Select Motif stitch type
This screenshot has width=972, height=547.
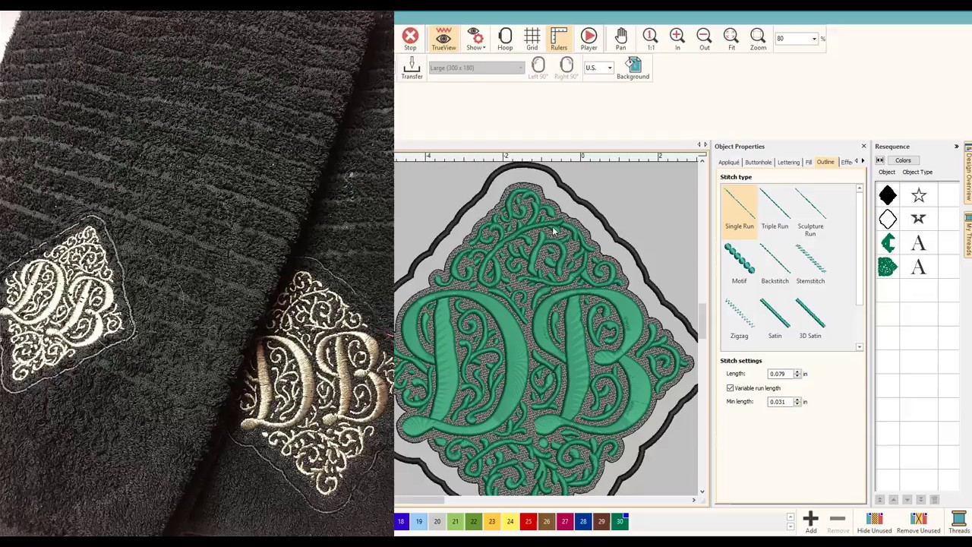[x=739, y=264]
